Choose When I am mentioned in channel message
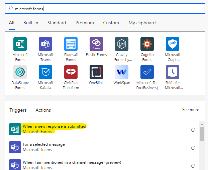This screenshot has height=170, width=208. coord(72,162)
